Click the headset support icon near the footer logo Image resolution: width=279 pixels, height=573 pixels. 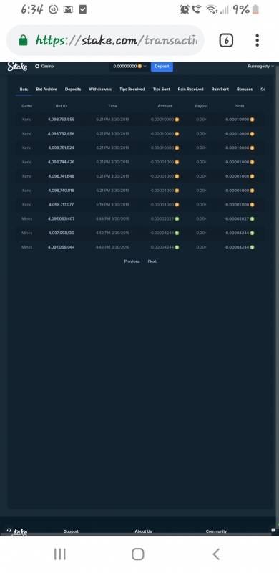[9, 530]
